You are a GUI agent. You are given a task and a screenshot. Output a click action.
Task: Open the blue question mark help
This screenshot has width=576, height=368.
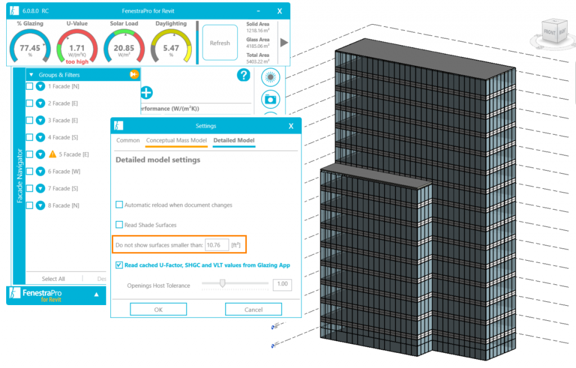[244, 75]
